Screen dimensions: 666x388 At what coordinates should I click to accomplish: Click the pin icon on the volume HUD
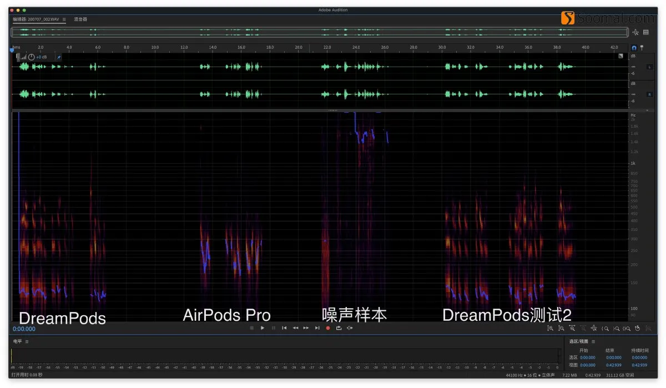point(59,57)
